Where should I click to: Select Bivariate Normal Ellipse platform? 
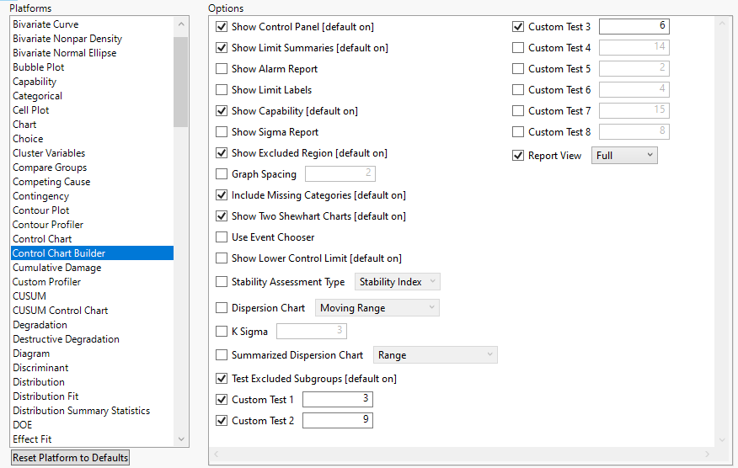tap(65, 53)
